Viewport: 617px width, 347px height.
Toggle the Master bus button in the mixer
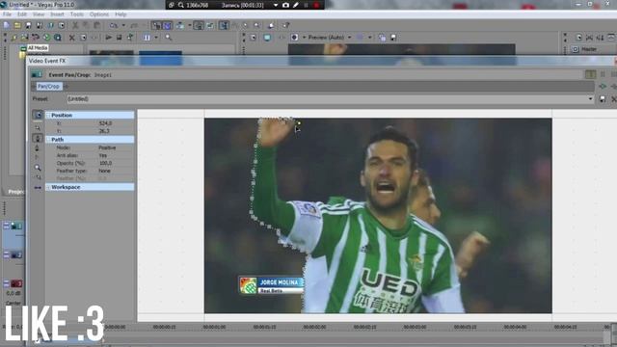[576, 49]
